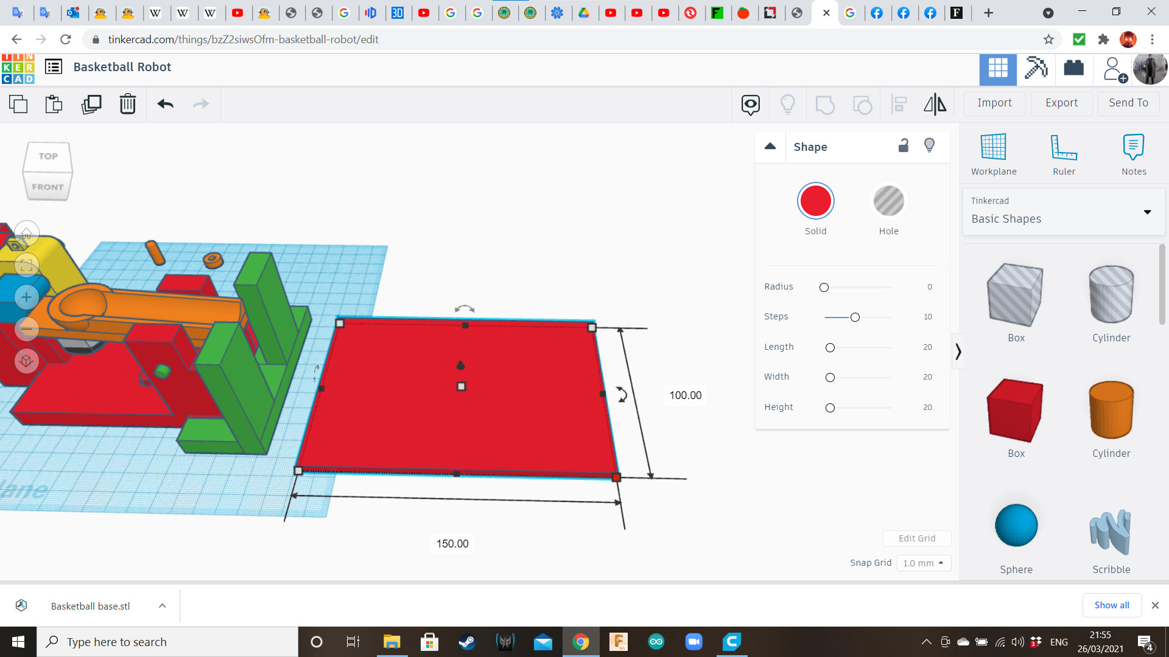Click the Export button

click(x=1061, y=103)
